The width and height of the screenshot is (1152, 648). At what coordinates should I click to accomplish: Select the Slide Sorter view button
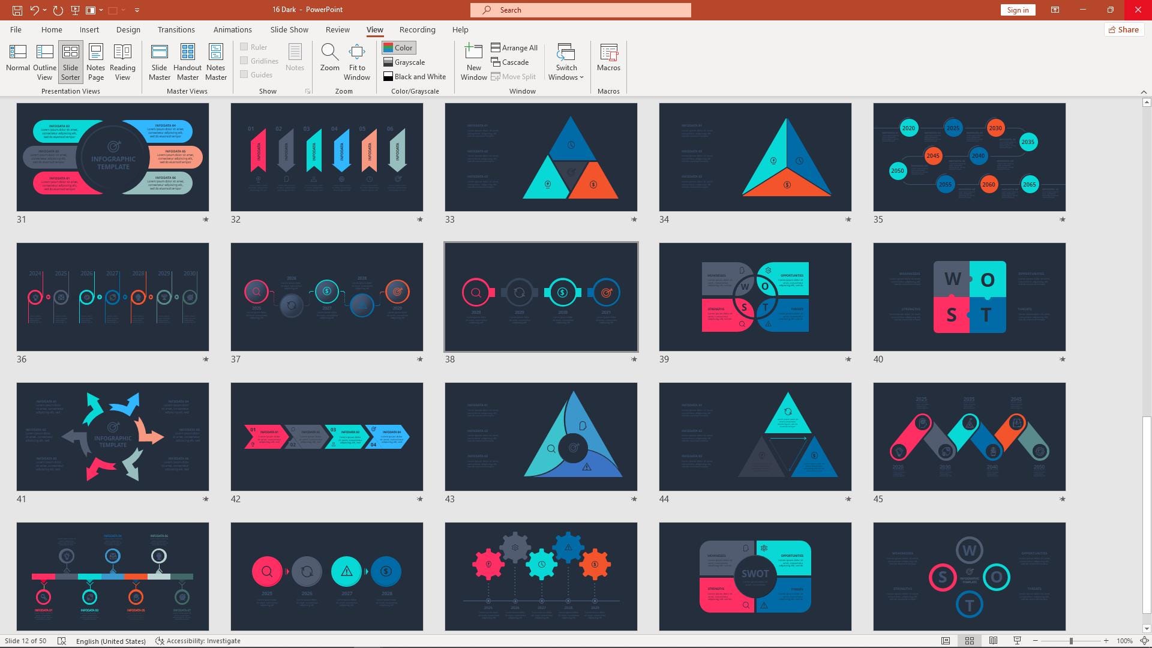pos(70,62)
